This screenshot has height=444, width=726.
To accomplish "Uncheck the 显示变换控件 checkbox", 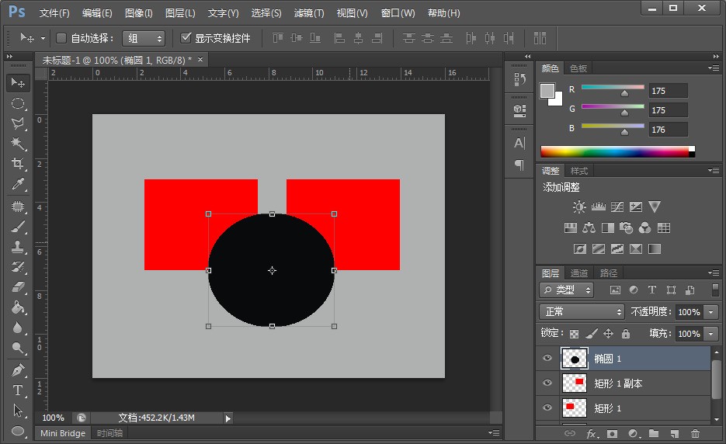I will coord(186,38).
